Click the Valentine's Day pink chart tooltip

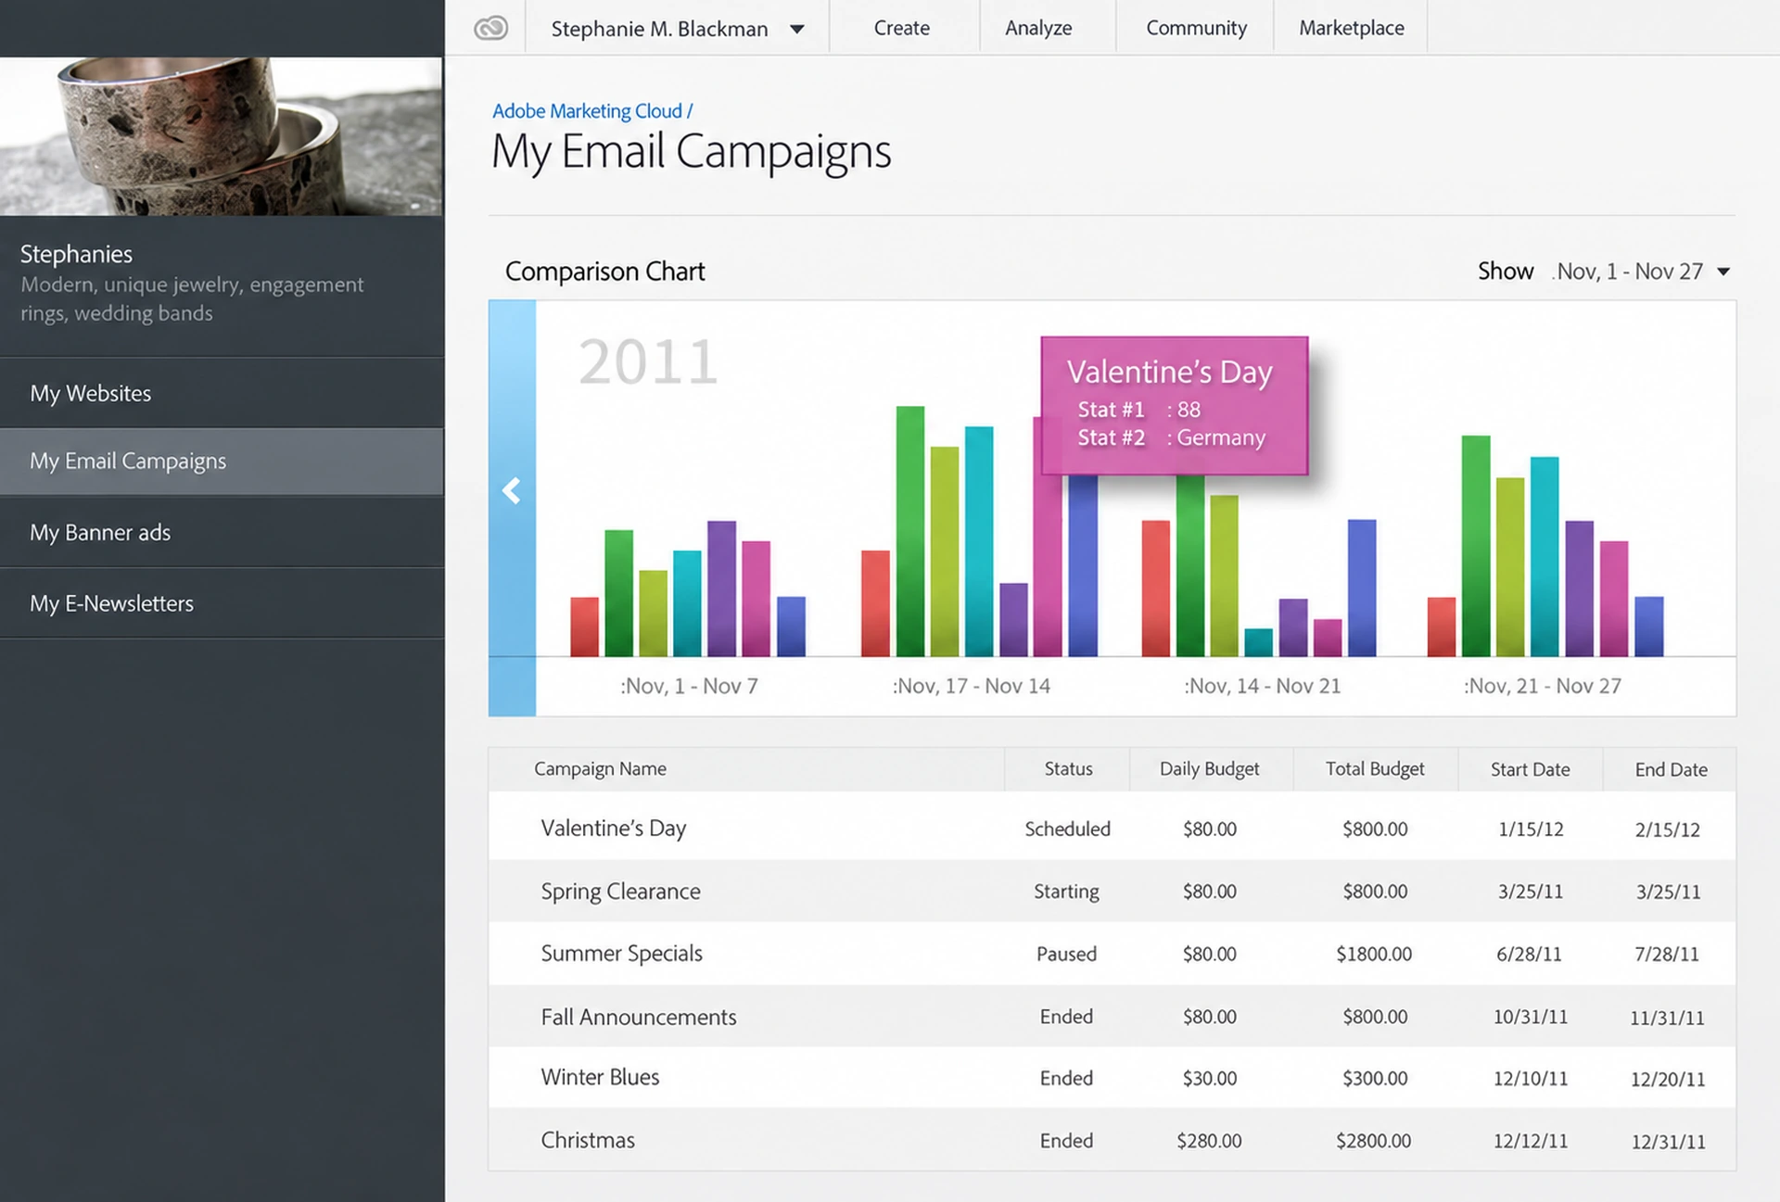pos(1174,405)
